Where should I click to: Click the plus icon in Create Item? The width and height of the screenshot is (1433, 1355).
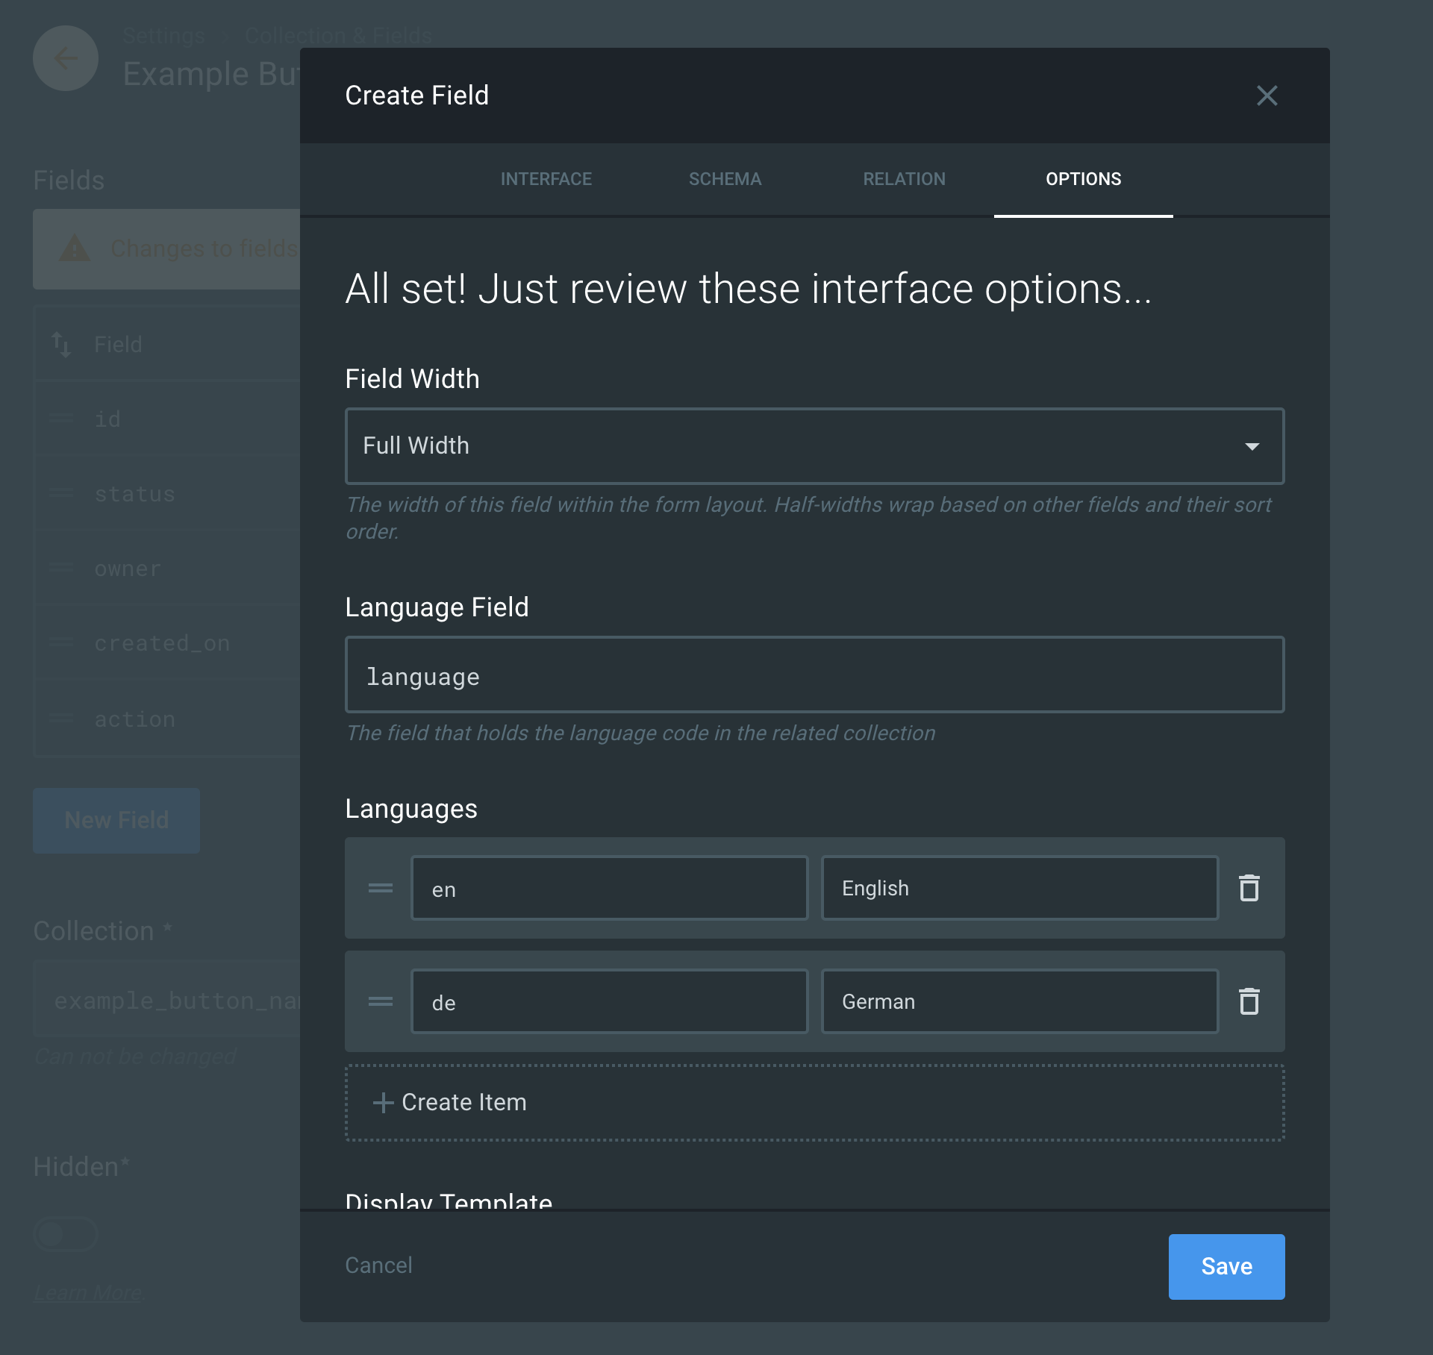383,1103
